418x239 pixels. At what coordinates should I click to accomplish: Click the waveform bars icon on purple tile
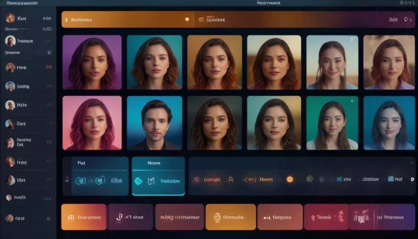pyautogui.click(x=361, y=217)
